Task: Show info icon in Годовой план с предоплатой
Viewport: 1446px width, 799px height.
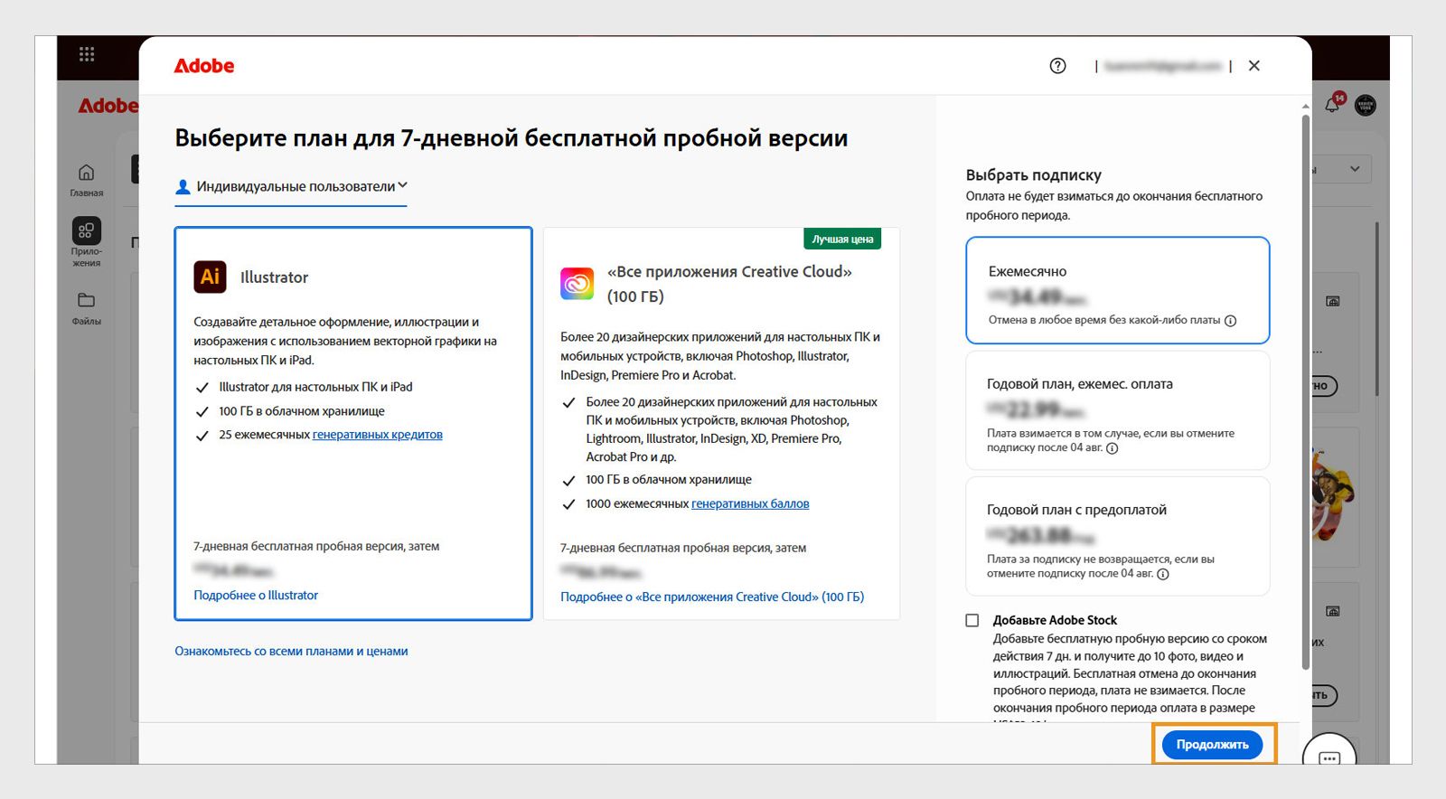Action: coord(1163,574)
